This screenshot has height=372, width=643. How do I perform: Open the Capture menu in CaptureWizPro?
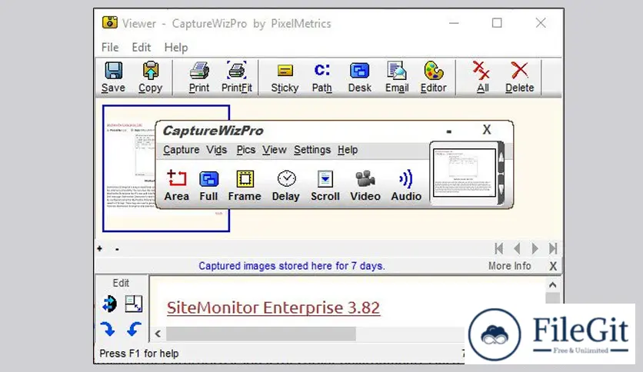[182, 150]
